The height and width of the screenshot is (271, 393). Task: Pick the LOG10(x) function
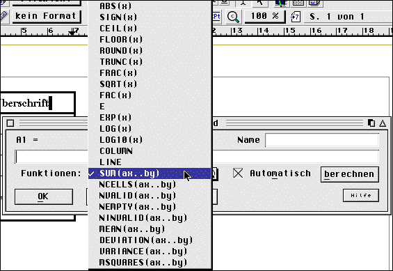[150, 139]
